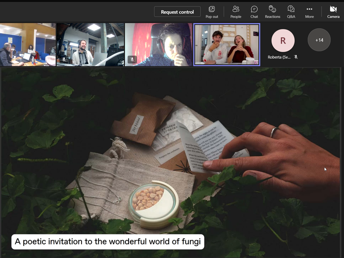This screenshot has width=344, height=258.
Task: Pop out the shared content
Action: [x=212, y=12]
